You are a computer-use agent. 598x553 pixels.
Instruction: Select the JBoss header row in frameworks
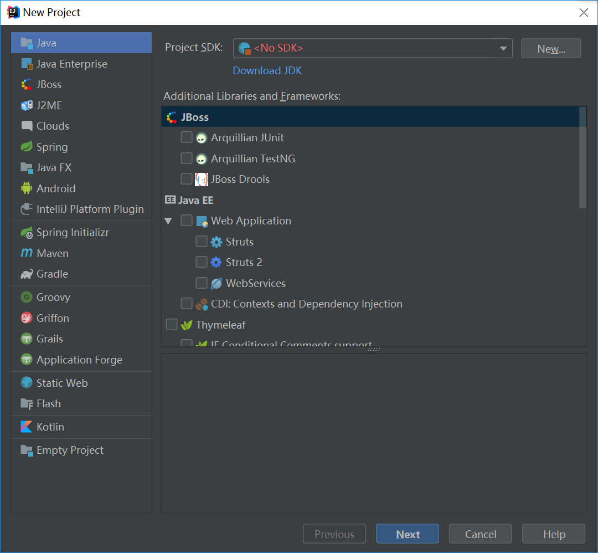pos(370,117)
